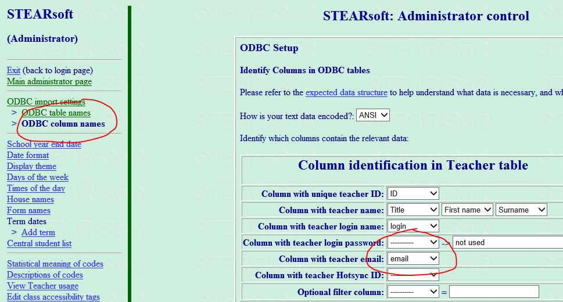Click the Add term link
Screen dimensions: 563x302
[38, 233]
